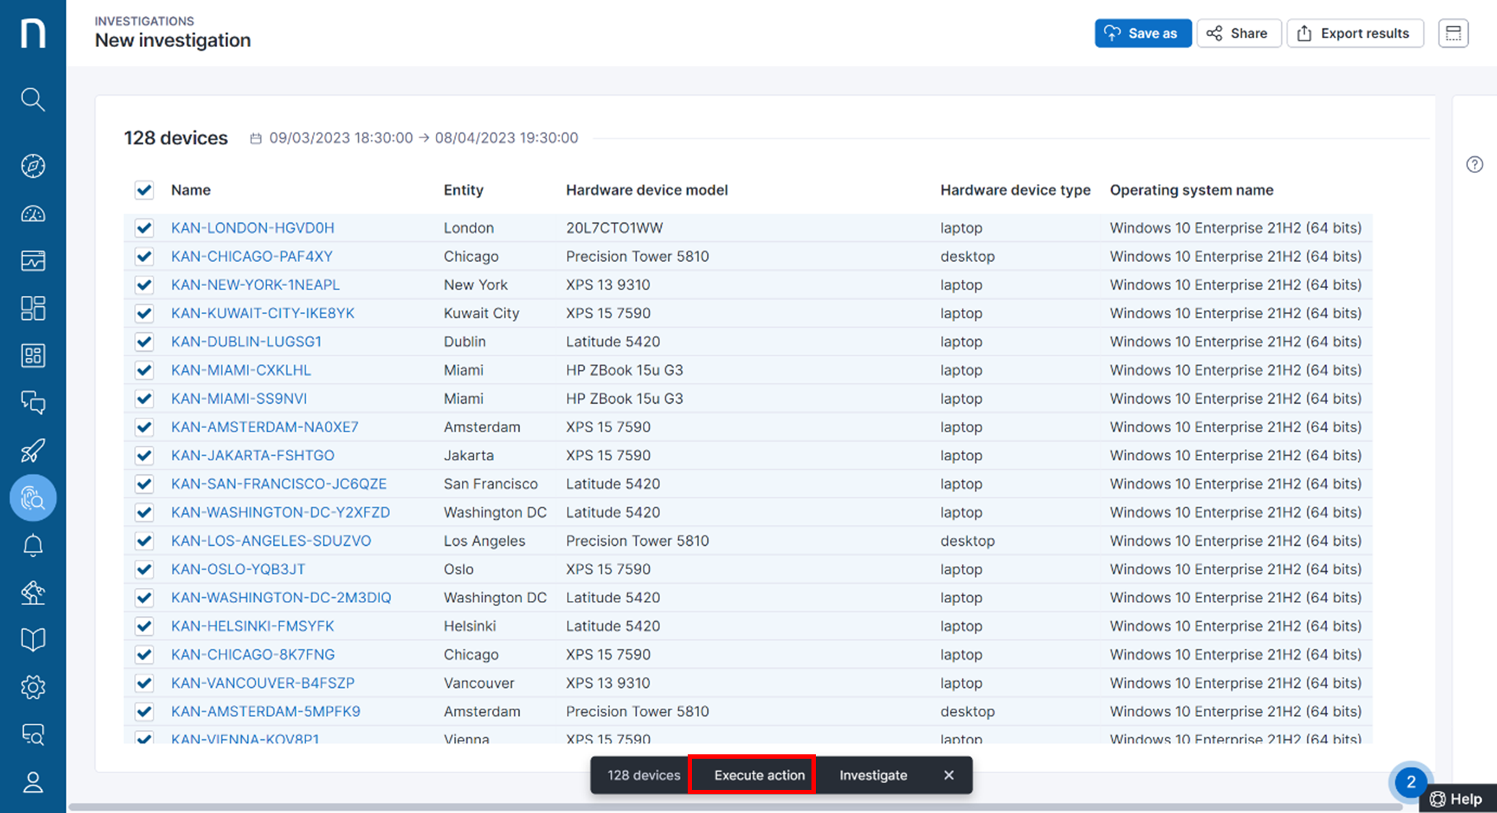Screen dimensions: 1497x813
Task: Click the rocket icon in the sidebar
Action: 33,450
